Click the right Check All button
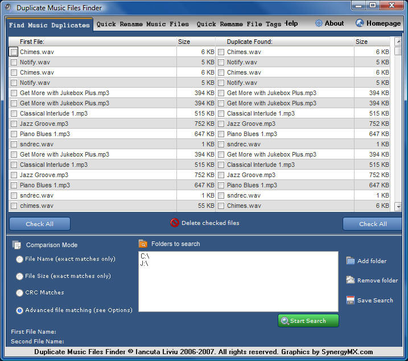408x361 pixels. [x=372, y=224]
